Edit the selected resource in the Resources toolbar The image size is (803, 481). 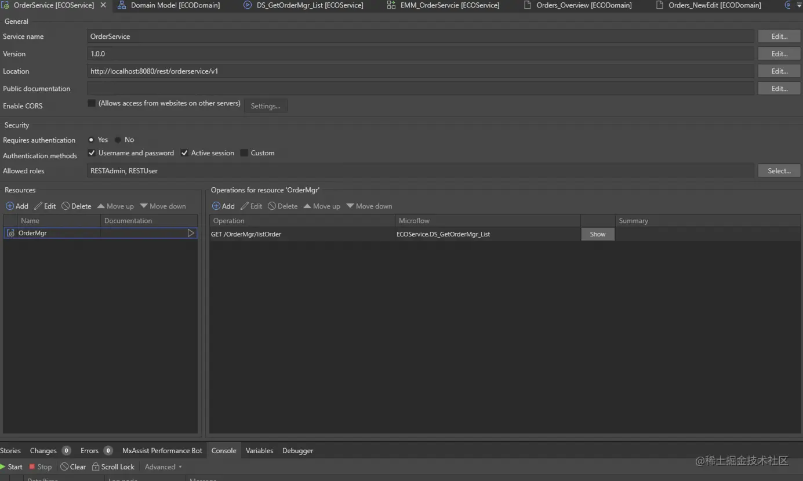45,206
